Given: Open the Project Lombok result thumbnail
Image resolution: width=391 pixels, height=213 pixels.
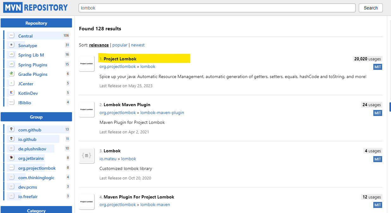Looking at the screenshot, I should [x=87, y=64].
